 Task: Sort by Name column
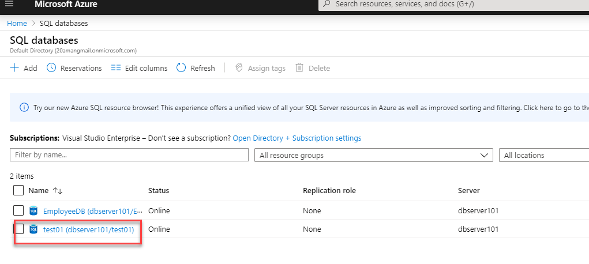(x=38, y=190)
